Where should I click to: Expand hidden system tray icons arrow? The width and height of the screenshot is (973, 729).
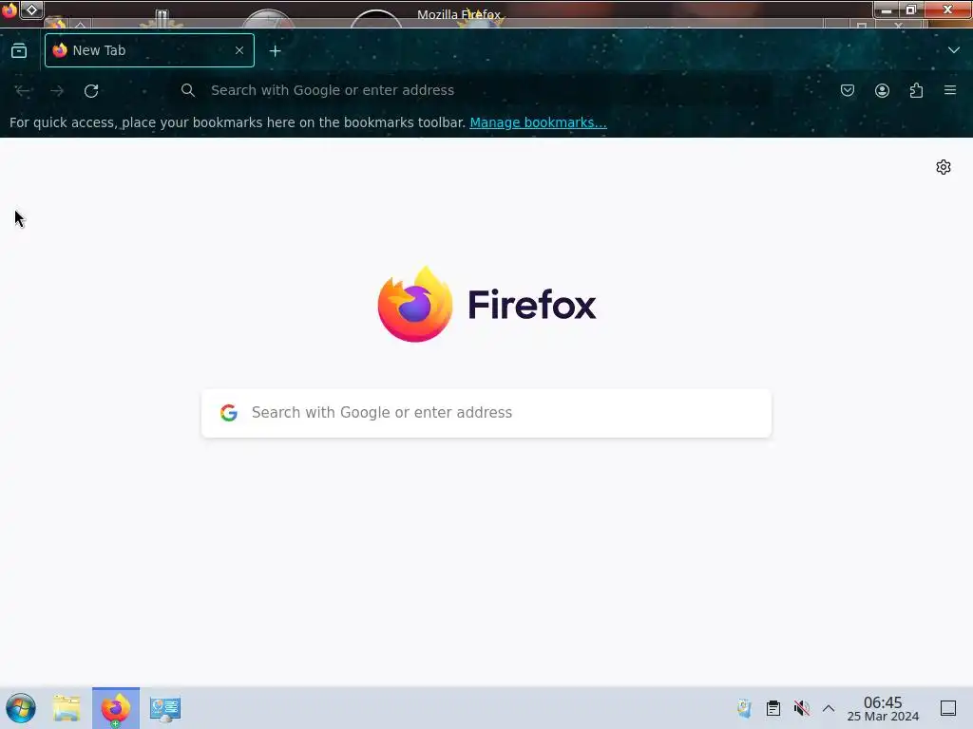coord(829,708)
